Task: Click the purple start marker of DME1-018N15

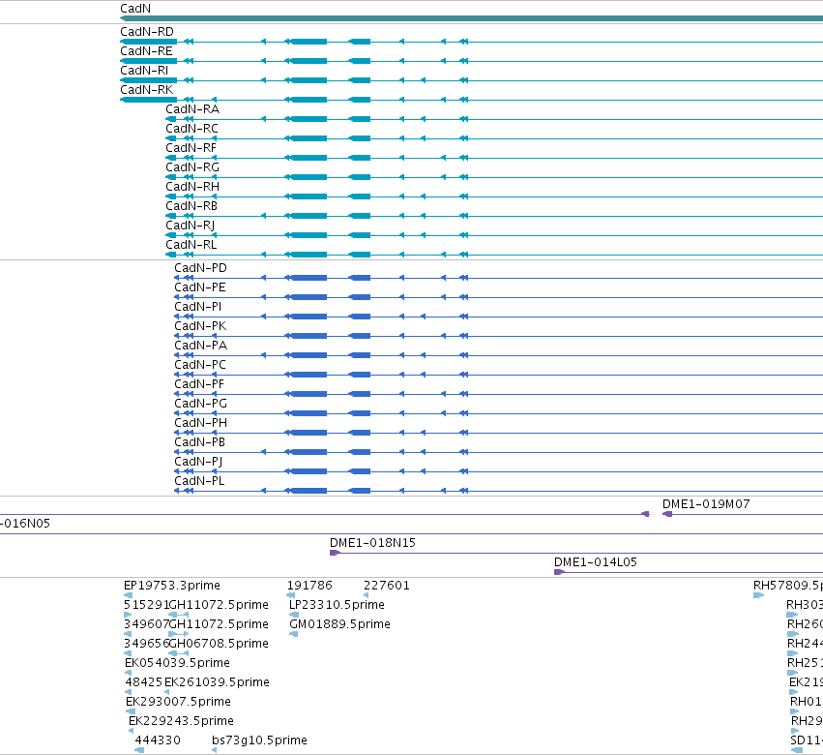Action: [335, 553]
